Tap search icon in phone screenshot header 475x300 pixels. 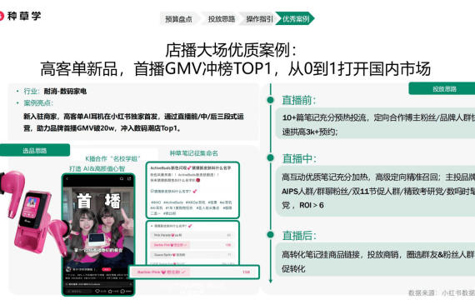(121, 179)
